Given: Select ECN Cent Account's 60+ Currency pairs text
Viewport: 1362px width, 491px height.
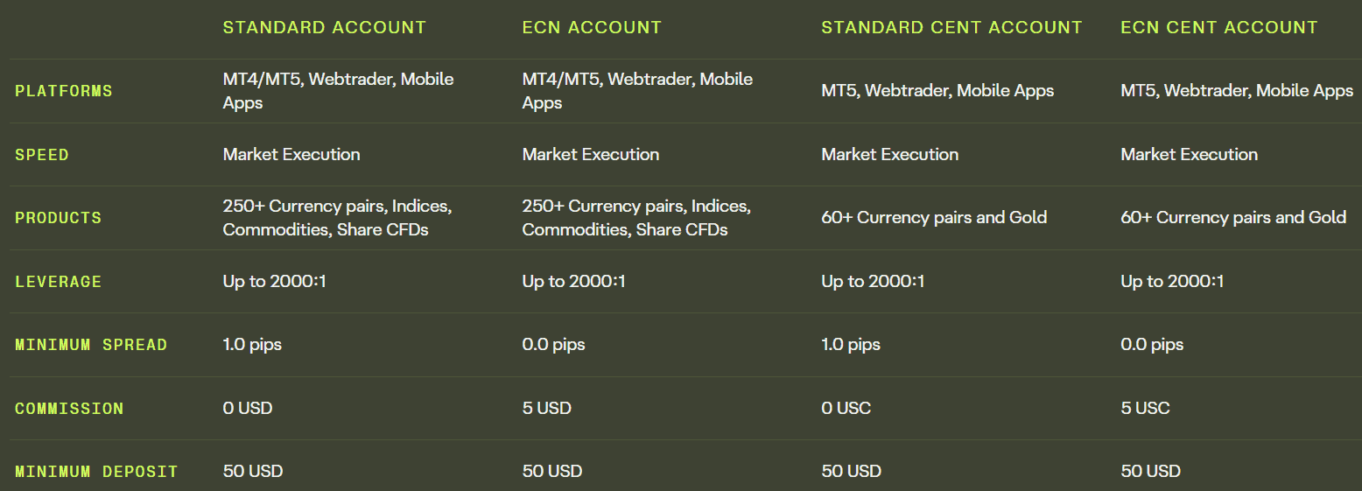Looking at the screenshot, I should (x=1233, y=218).
